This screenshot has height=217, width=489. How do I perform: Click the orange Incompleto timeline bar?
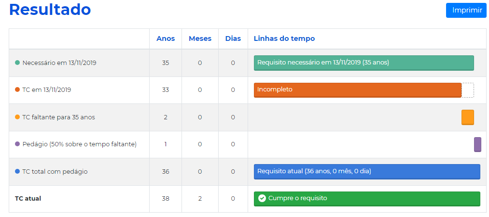click(358, 90)
